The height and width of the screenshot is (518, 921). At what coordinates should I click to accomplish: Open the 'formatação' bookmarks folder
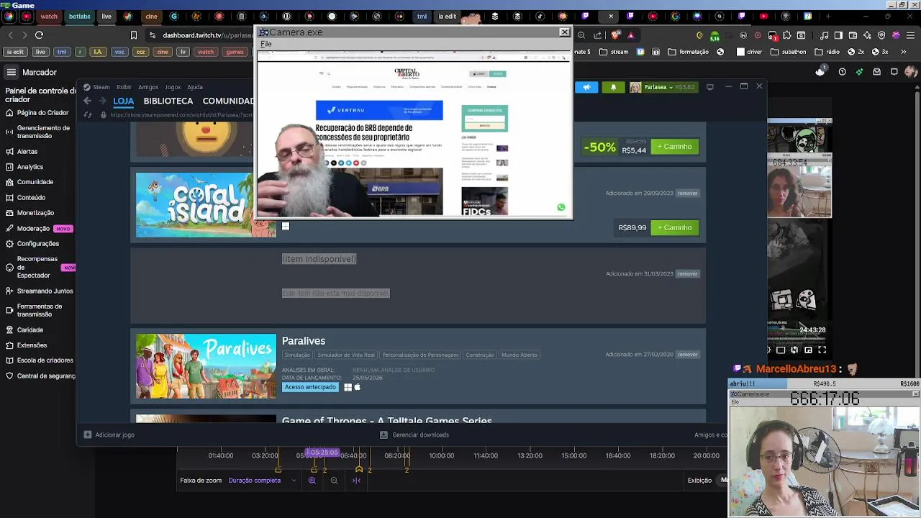[x=689, y=52]
